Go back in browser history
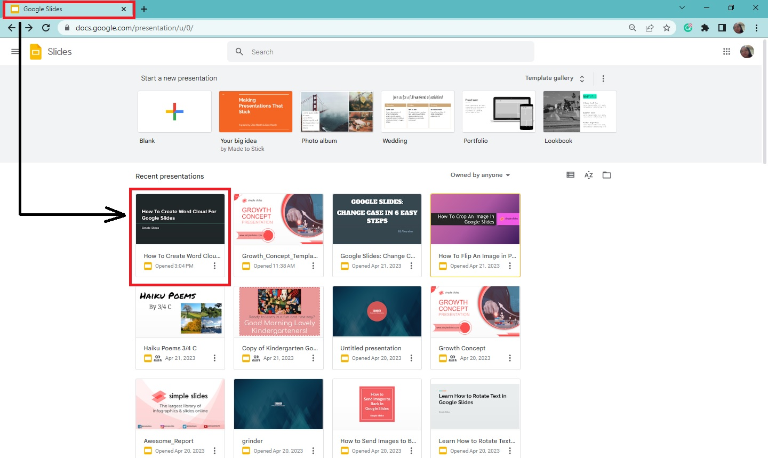This screenshot has width=768, height=458. click(12, 28)
